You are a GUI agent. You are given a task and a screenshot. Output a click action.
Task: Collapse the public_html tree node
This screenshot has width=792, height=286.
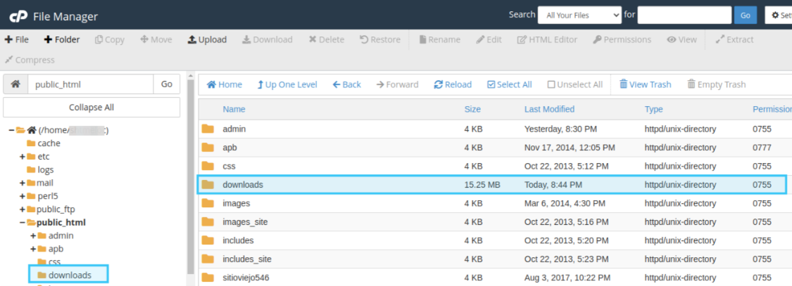(x=23, y=222)
